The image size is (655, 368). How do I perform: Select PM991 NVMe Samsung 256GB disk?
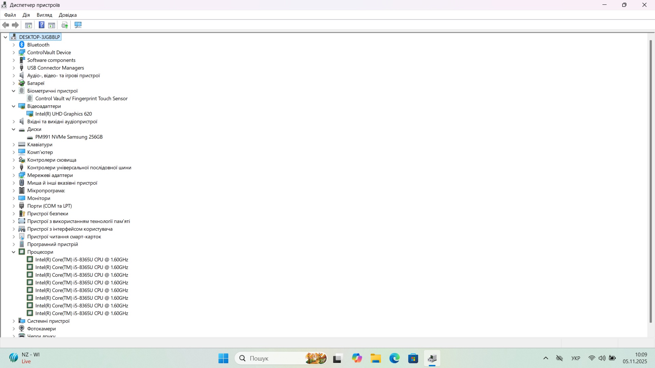69,137
